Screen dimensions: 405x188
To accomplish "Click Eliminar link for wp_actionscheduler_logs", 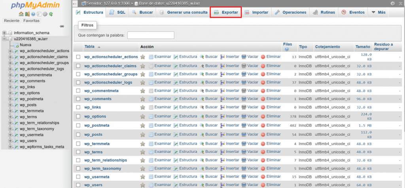I will (274, 82).
